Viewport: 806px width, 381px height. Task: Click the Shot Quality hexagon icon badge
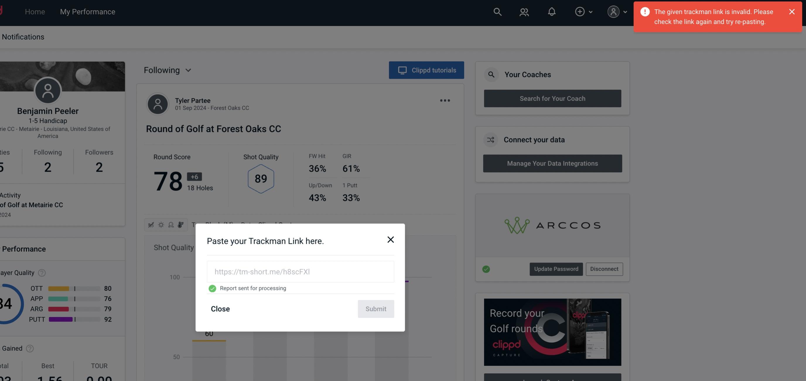click(x=261, y=179)
